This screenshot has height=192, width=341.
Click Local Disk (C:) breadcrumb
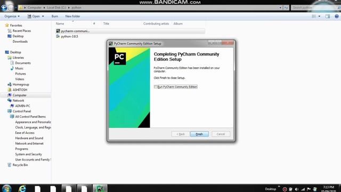pyautogui.click(x=56, y=7)
